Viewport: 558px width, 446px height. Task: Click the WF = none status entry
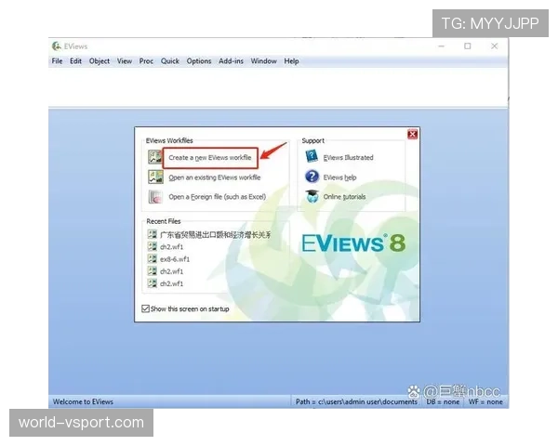[485, 401]
